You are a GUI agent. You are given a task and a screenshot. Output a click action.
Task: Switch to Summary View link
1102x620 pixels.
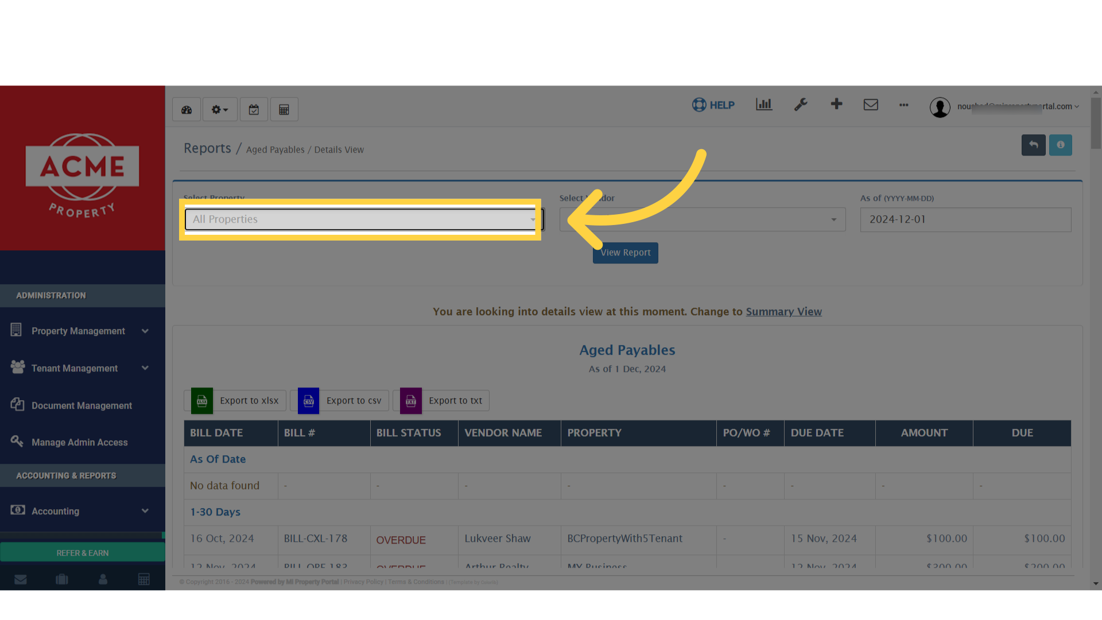tap(783, 312)
